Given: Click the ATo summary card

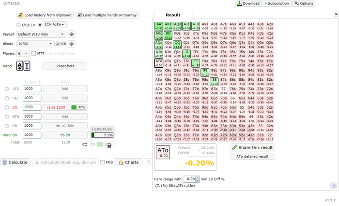Looking at the screenshot, I should pyautogui.click(x=163, y=152).
